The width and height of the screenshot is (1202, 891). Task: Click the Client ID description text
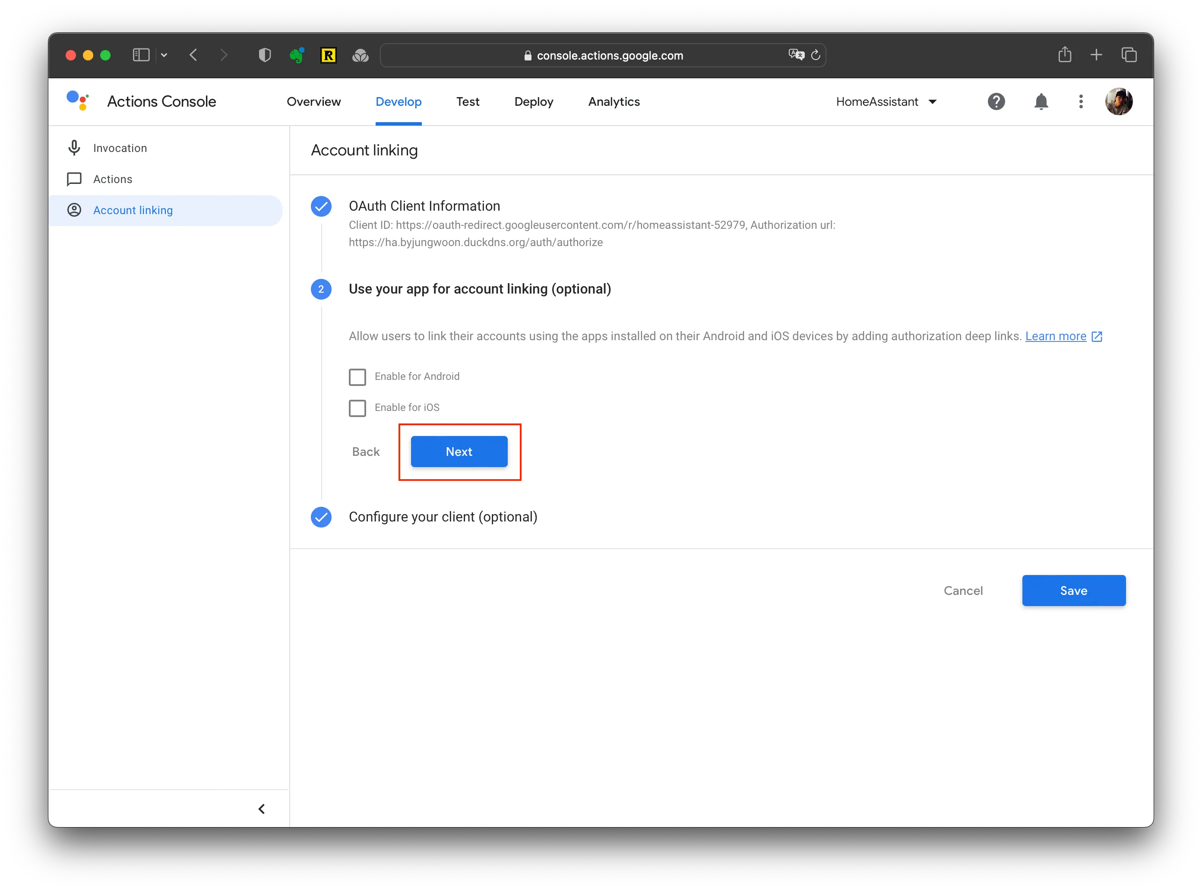coord(592,234)
